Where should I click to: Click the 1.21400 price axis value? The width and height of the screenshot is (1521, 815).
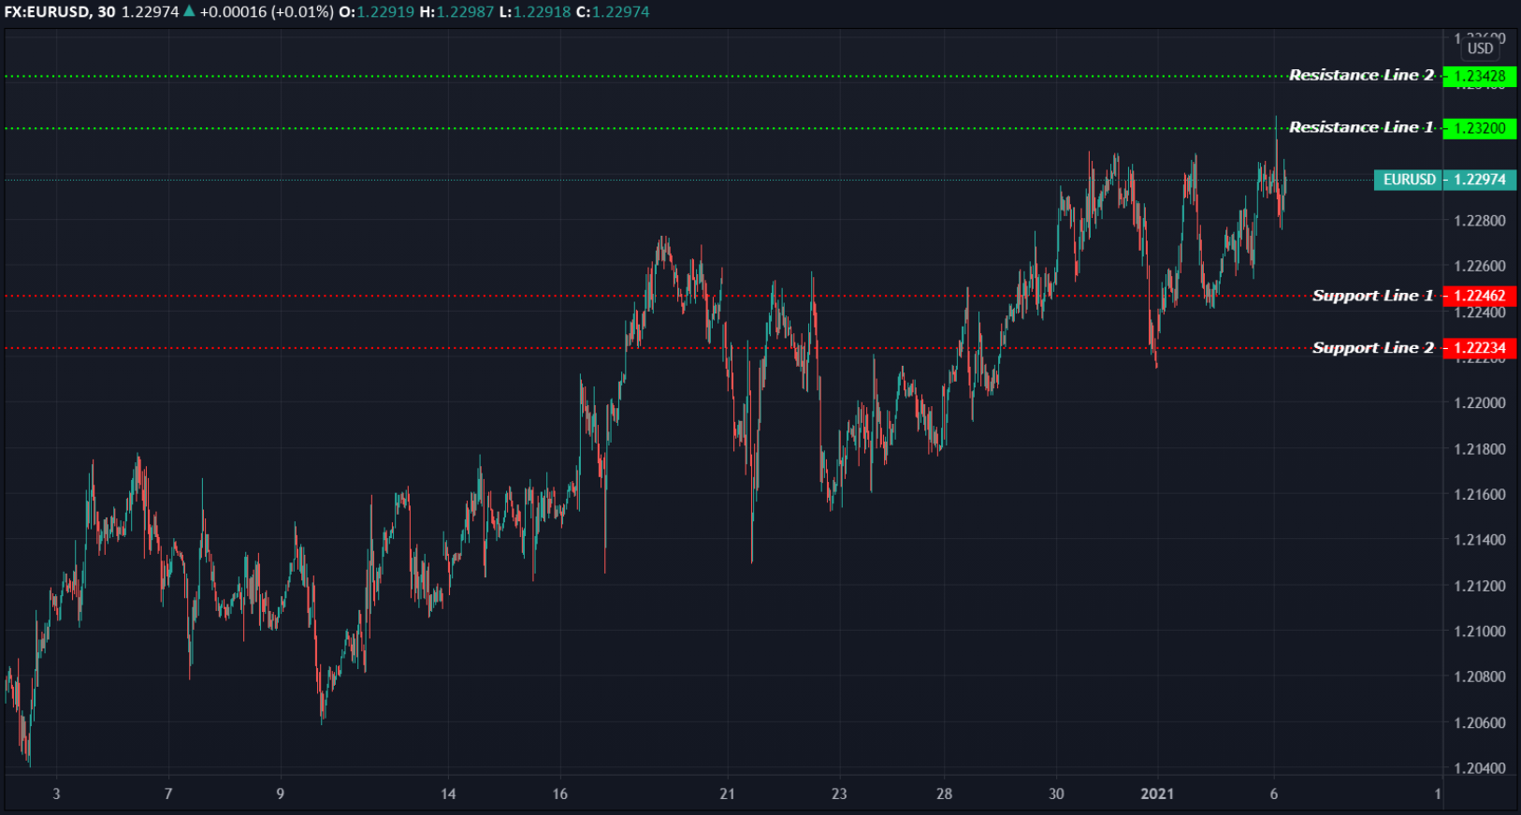point(1480,540)
